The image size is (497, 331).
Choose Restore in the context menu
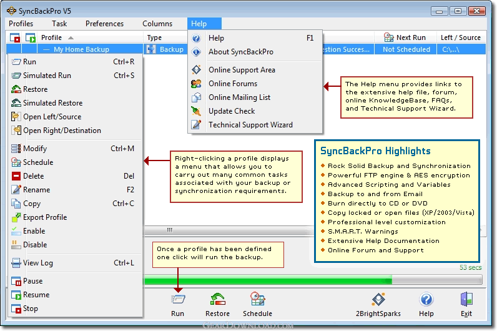click(75, 89)
